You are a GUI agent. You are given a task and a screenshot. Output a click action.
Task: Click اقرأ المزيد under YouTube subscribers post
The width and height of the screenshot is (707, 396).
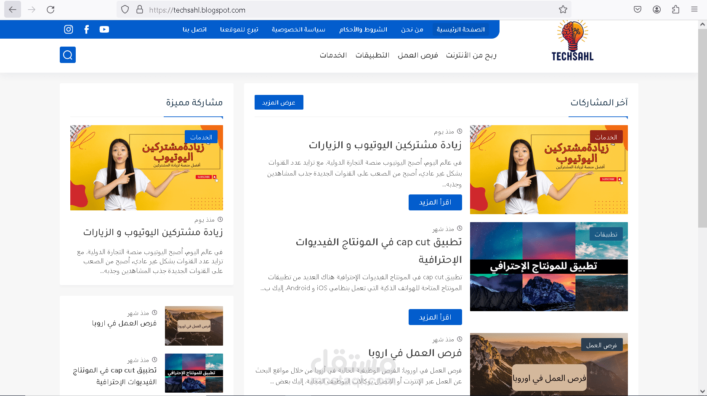coord(435,202)
